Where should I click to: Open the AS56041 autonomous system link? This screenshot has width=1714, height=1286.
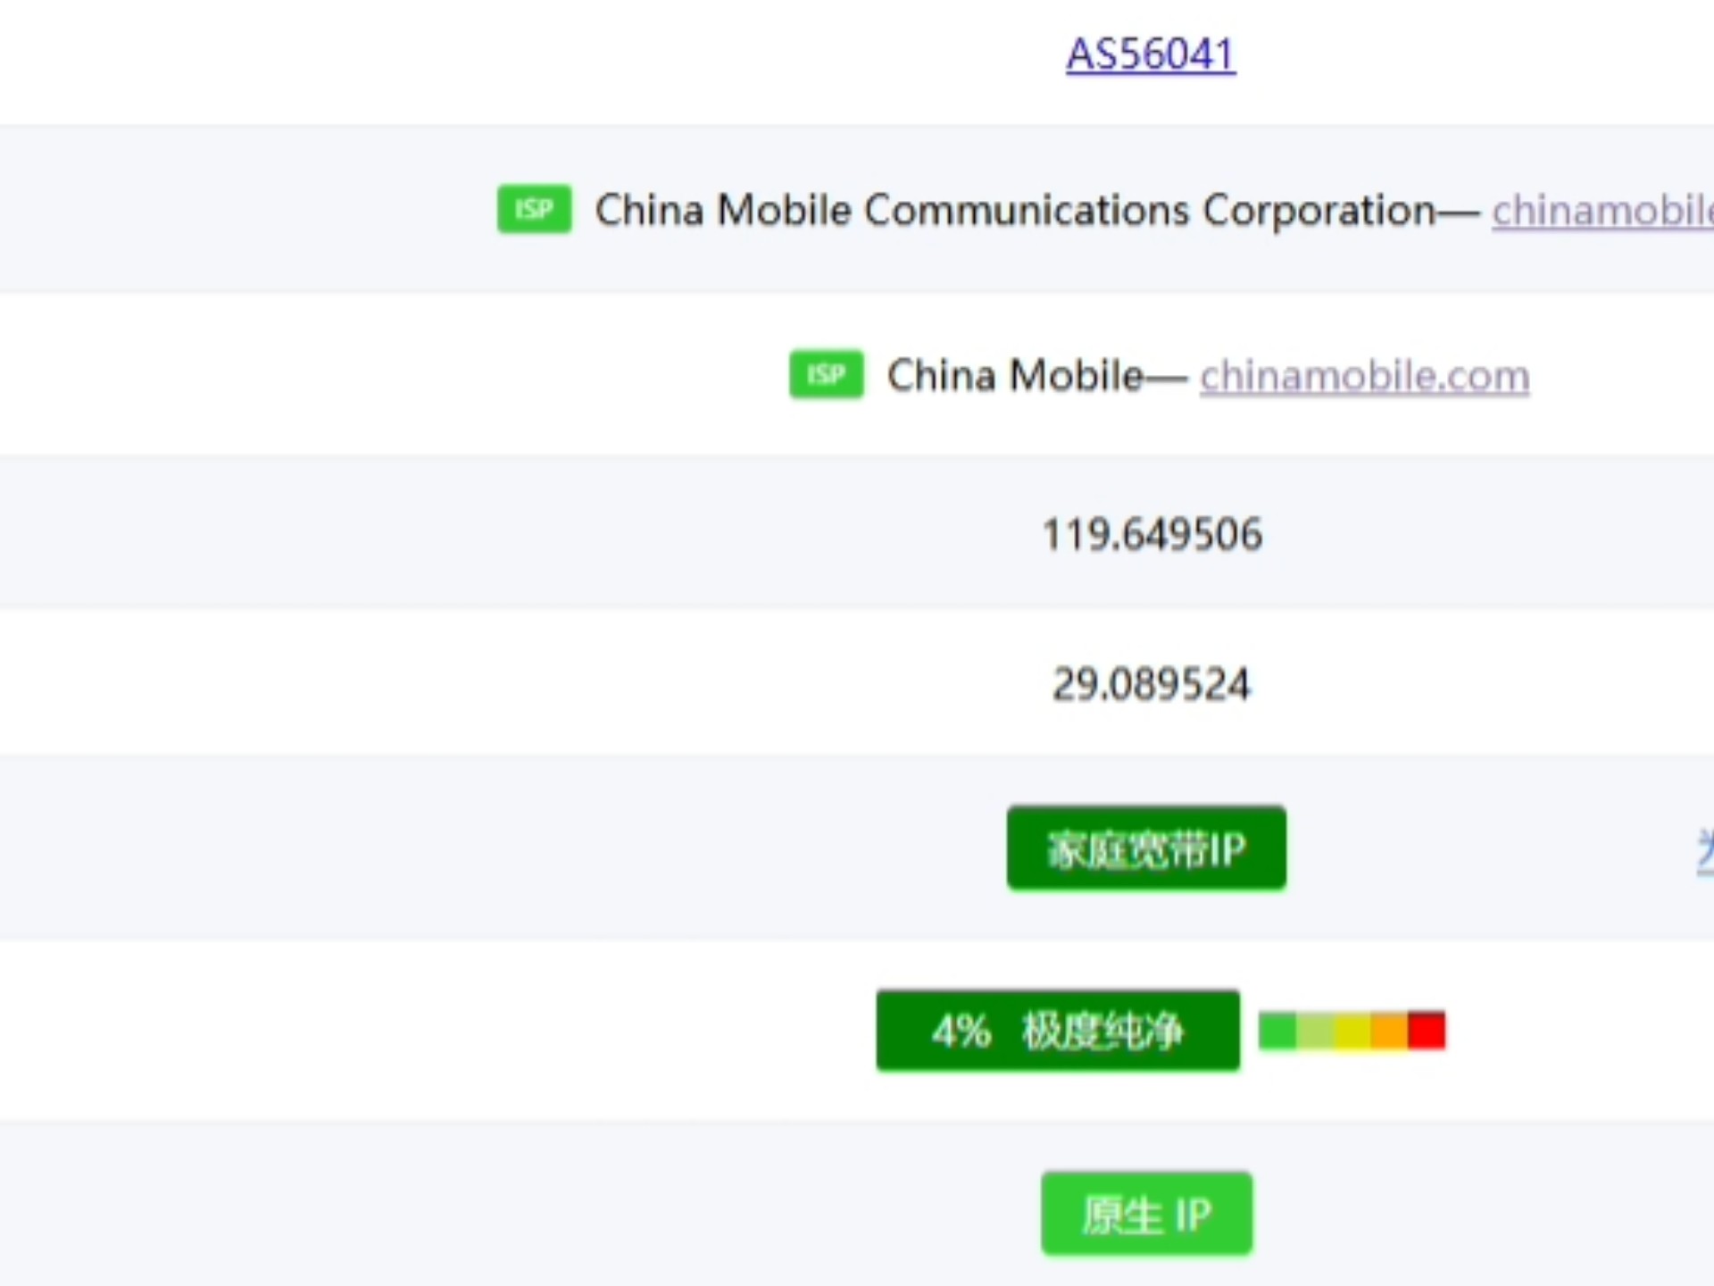click(x=1150, y=54)
